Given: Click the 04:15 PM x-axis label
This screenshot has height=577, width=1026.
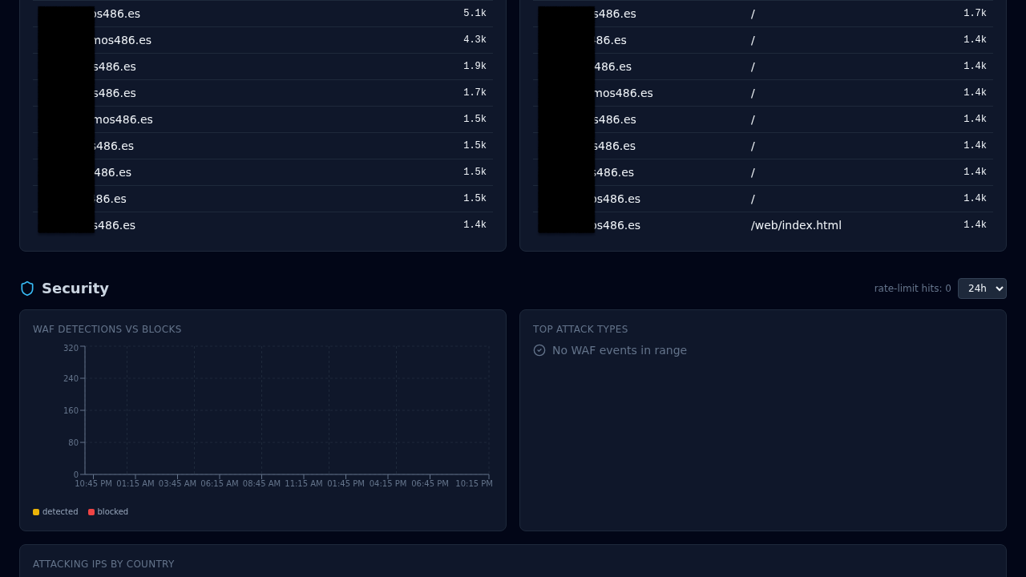Looking at the screenshot, I should click(x=388, y=484).
